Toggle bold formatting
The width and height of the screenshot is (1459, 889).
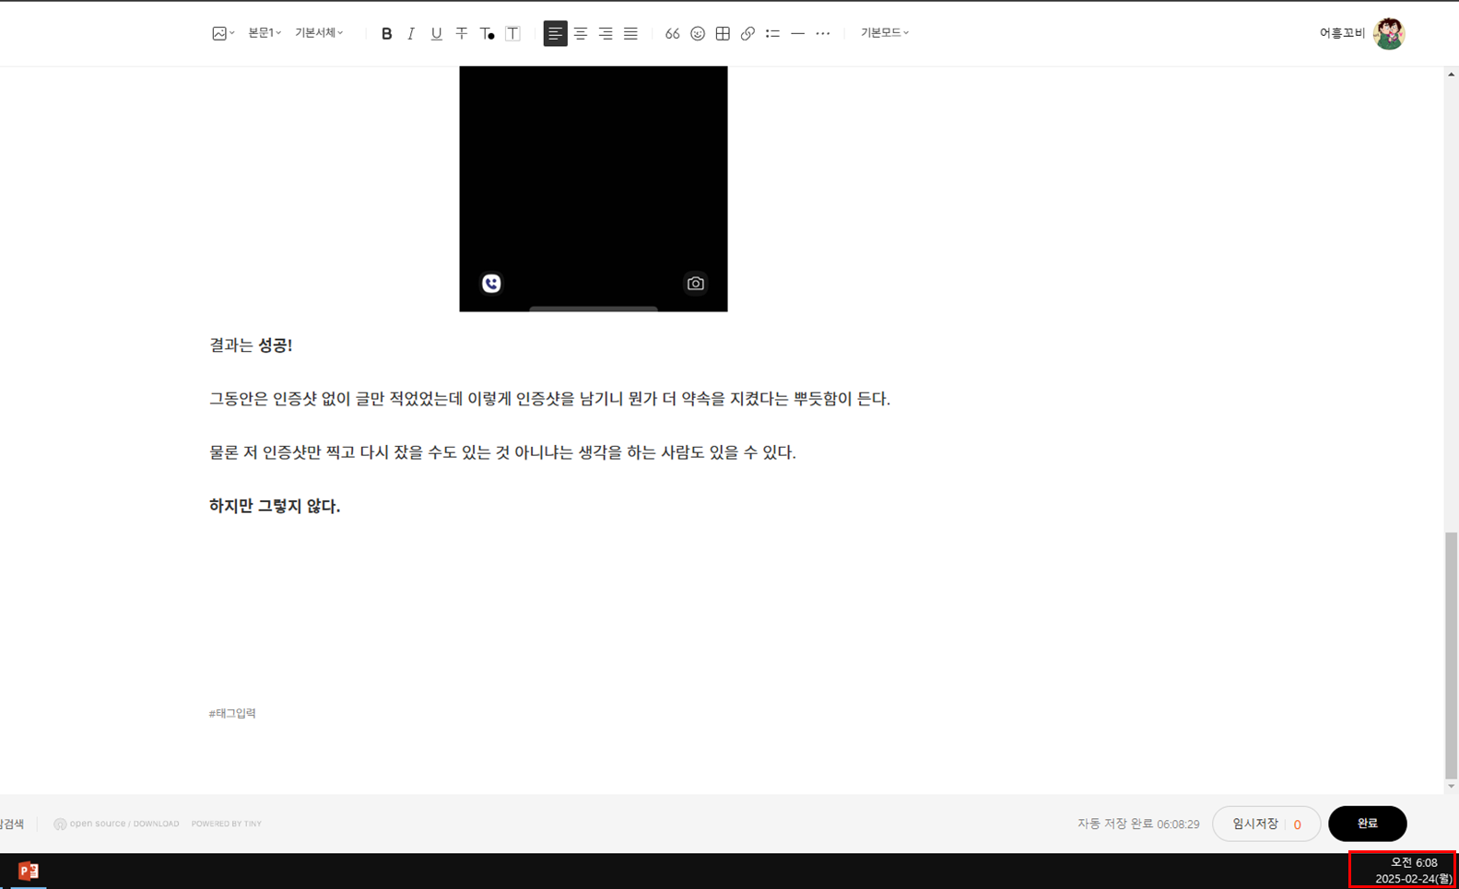[x=386, y=34]
